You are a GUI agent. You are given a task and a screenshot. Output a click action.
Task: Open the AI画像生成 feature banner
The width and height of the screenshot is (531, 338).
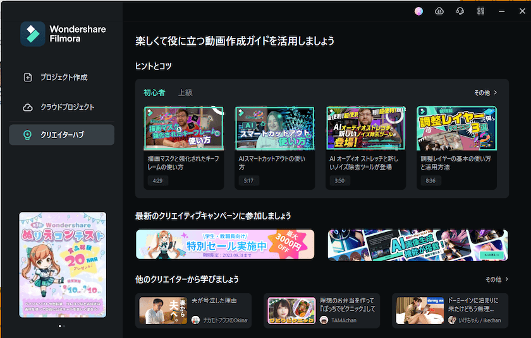coord(418,244)
